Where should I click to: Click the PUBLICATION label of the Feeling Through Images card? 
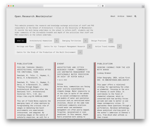[25, 64]
